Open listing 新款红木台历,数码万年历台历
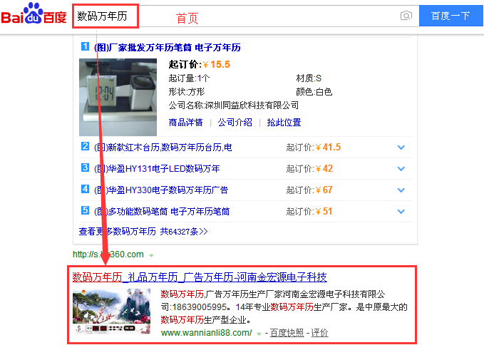 (163, 148)
